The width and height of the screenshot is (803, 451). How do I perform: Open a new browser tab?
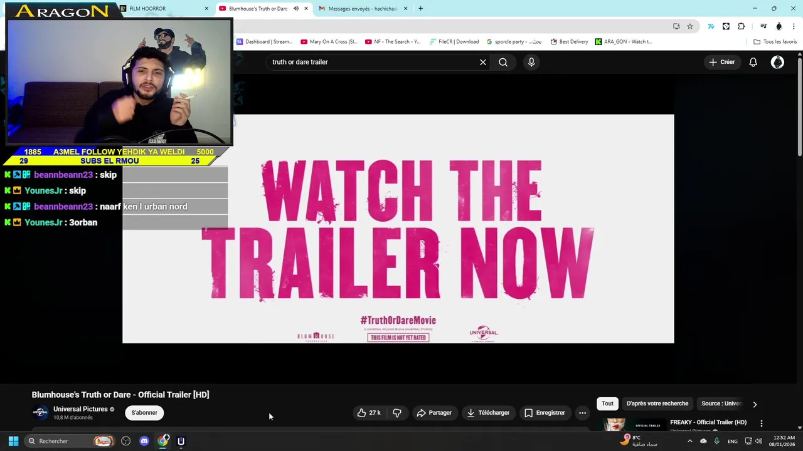420,9
